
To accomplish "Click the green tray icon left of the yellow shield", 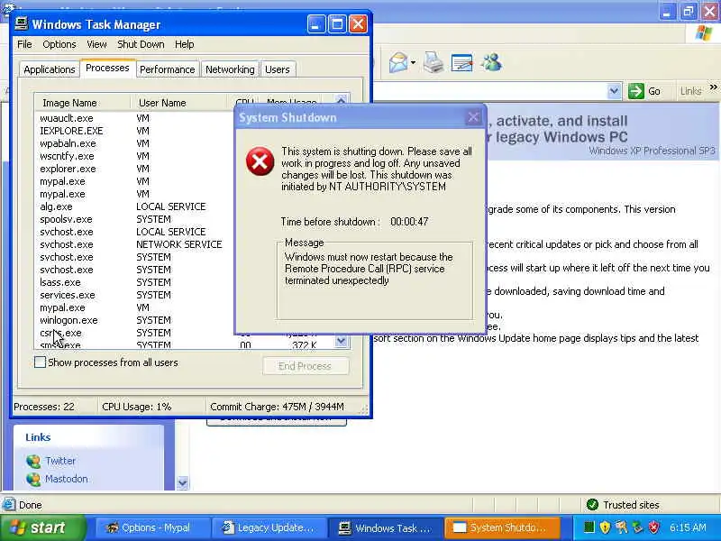I will [x=589, y=527].
